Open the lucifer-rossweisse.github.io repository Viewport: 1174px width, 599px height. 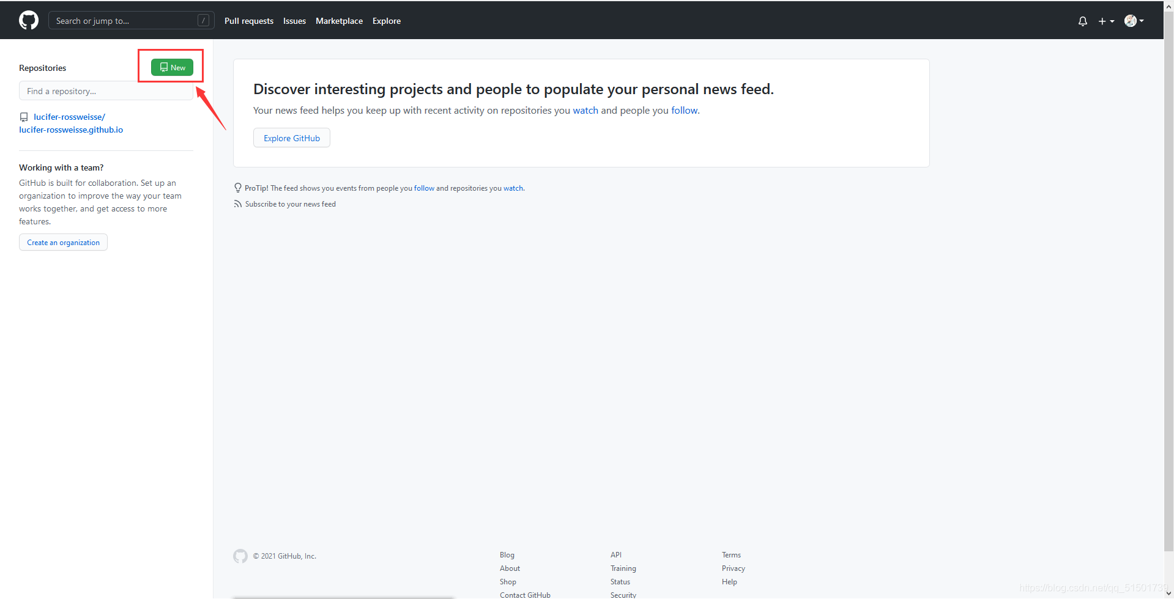pyautogui.click(x=71, y=123)
